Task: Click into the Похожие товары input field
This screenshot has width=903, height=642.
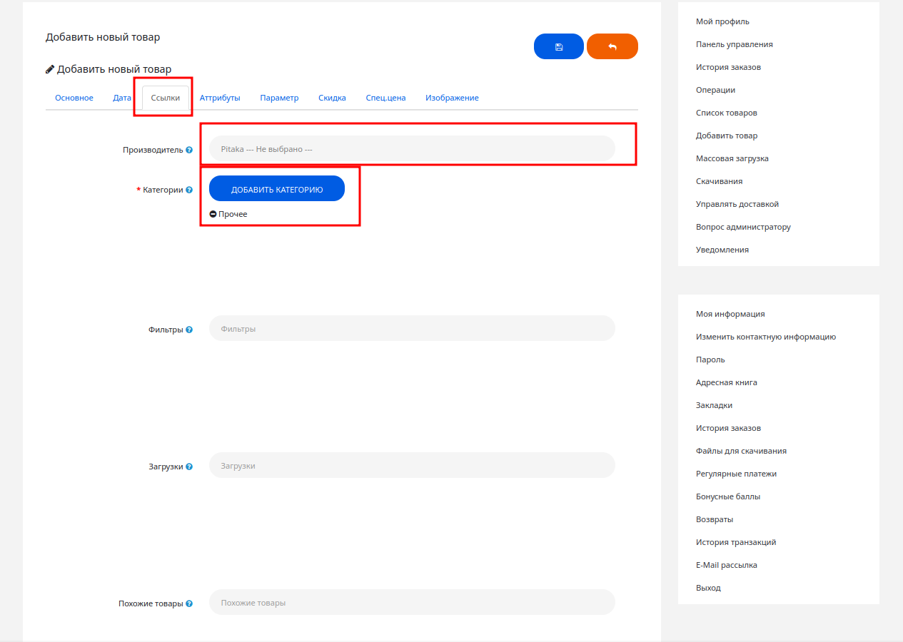Action: (x=411, y=603)
